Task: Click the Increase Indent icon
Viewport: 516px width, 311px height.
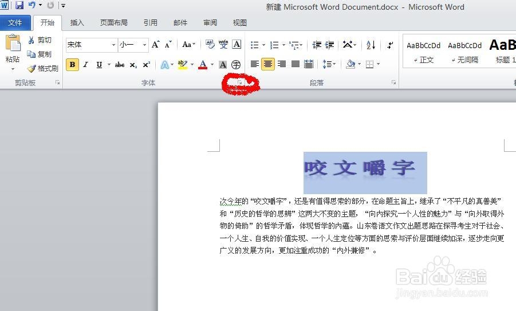Action: click(x=329, y=45)
